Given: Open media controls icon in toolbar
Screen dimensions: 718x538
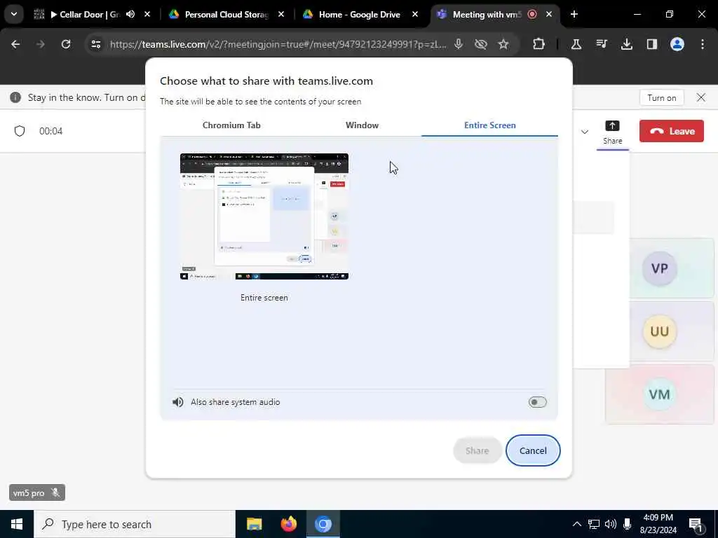Looking at the screenshot, I should [601, 44].
